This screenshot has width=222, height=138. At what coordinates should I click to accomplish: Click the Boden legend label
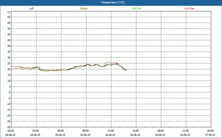click(x=84, y=9)
